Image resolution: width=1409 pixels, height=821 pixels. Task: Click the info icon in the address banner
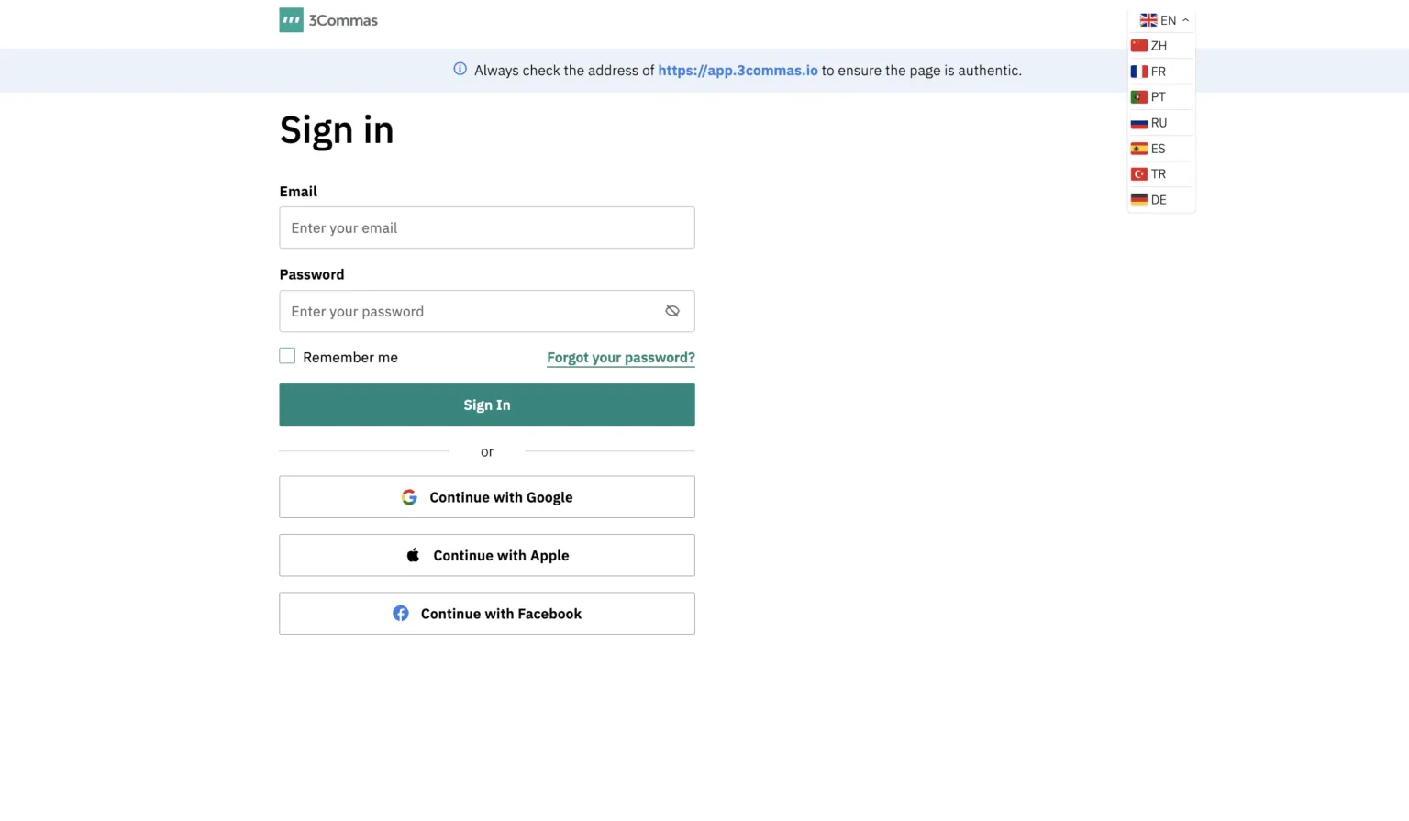point(460,70)
